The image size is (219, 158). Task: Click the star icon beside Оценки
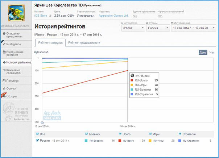(x=4, y=88)
